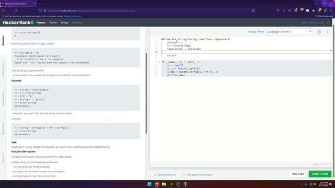The height and width of the screenshot is (188, 335).
Task: Click the exit full screen arrows icon
Action: (x=328, y=22)
